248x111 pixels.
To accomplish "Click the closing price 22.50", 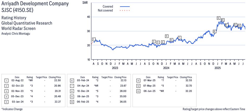I will coord(58,81).
